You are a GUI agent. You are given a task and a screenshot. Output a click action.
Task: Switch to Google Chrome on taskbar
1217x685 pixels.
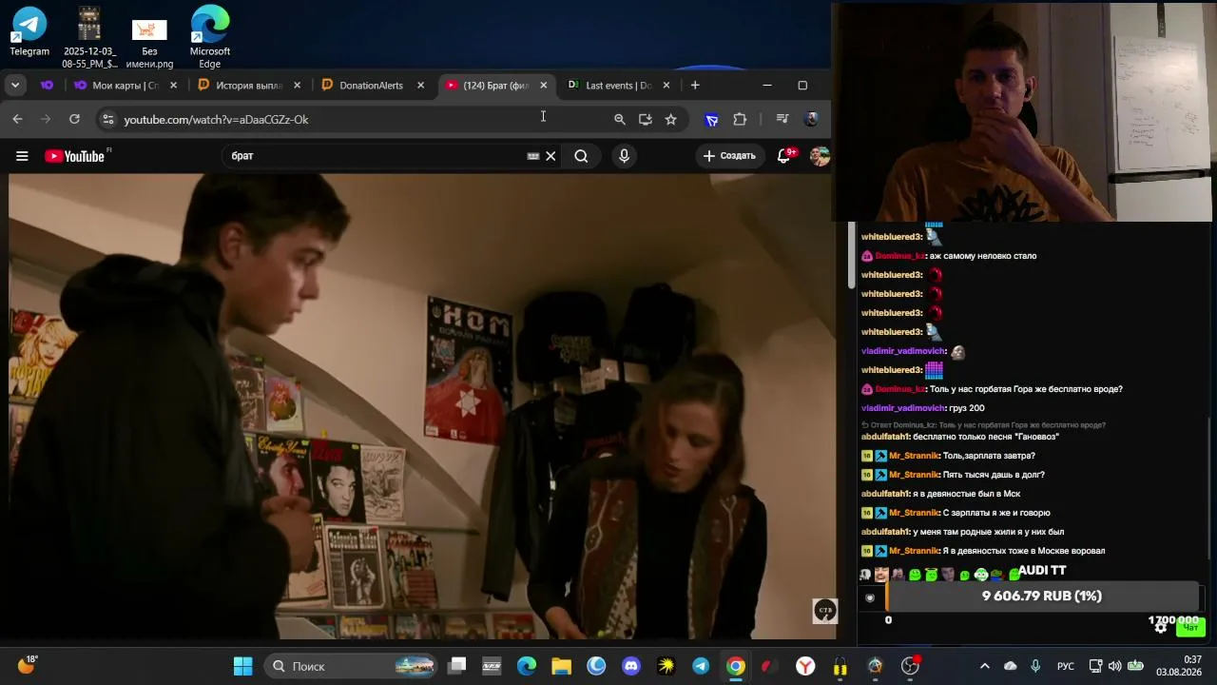(x=736, y=666)
